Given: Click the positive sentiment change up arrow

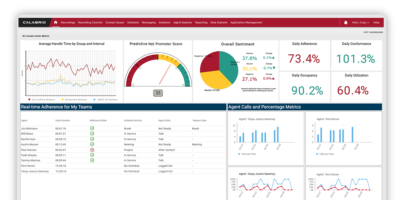Looking at the screenshot, I should pos(273,58).
